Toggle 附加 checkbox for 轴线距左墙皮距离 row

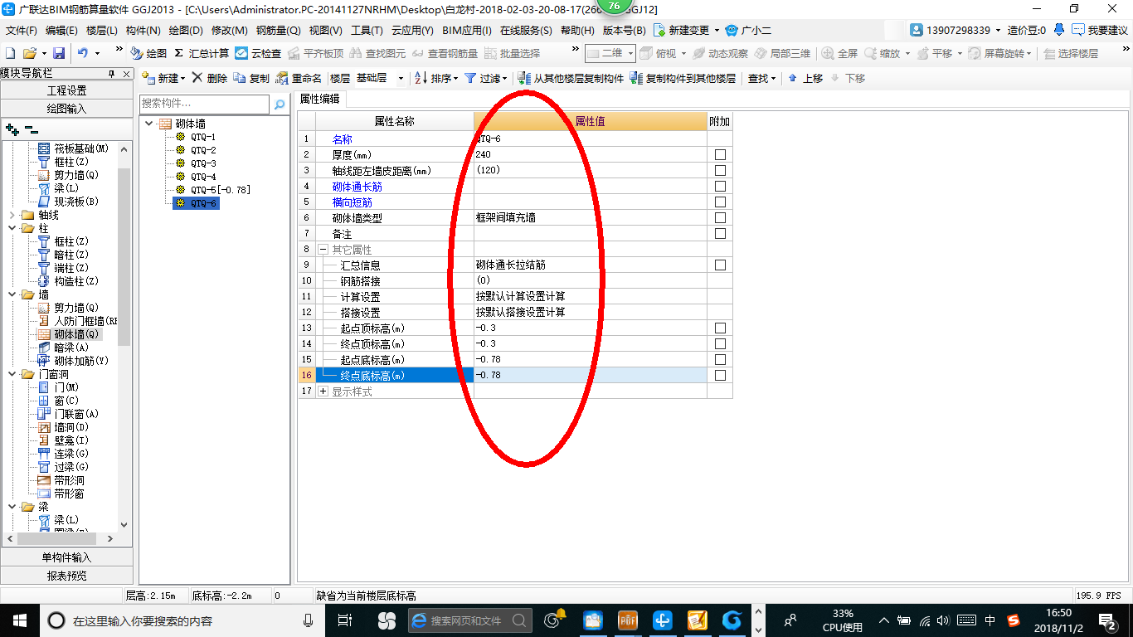[x=720, y=171]
